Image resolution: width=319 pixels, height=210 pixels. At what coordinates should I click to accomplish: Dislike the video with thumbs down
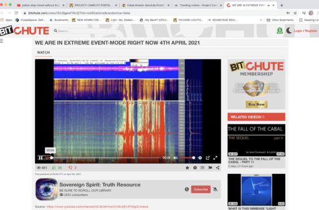point(70,167)
